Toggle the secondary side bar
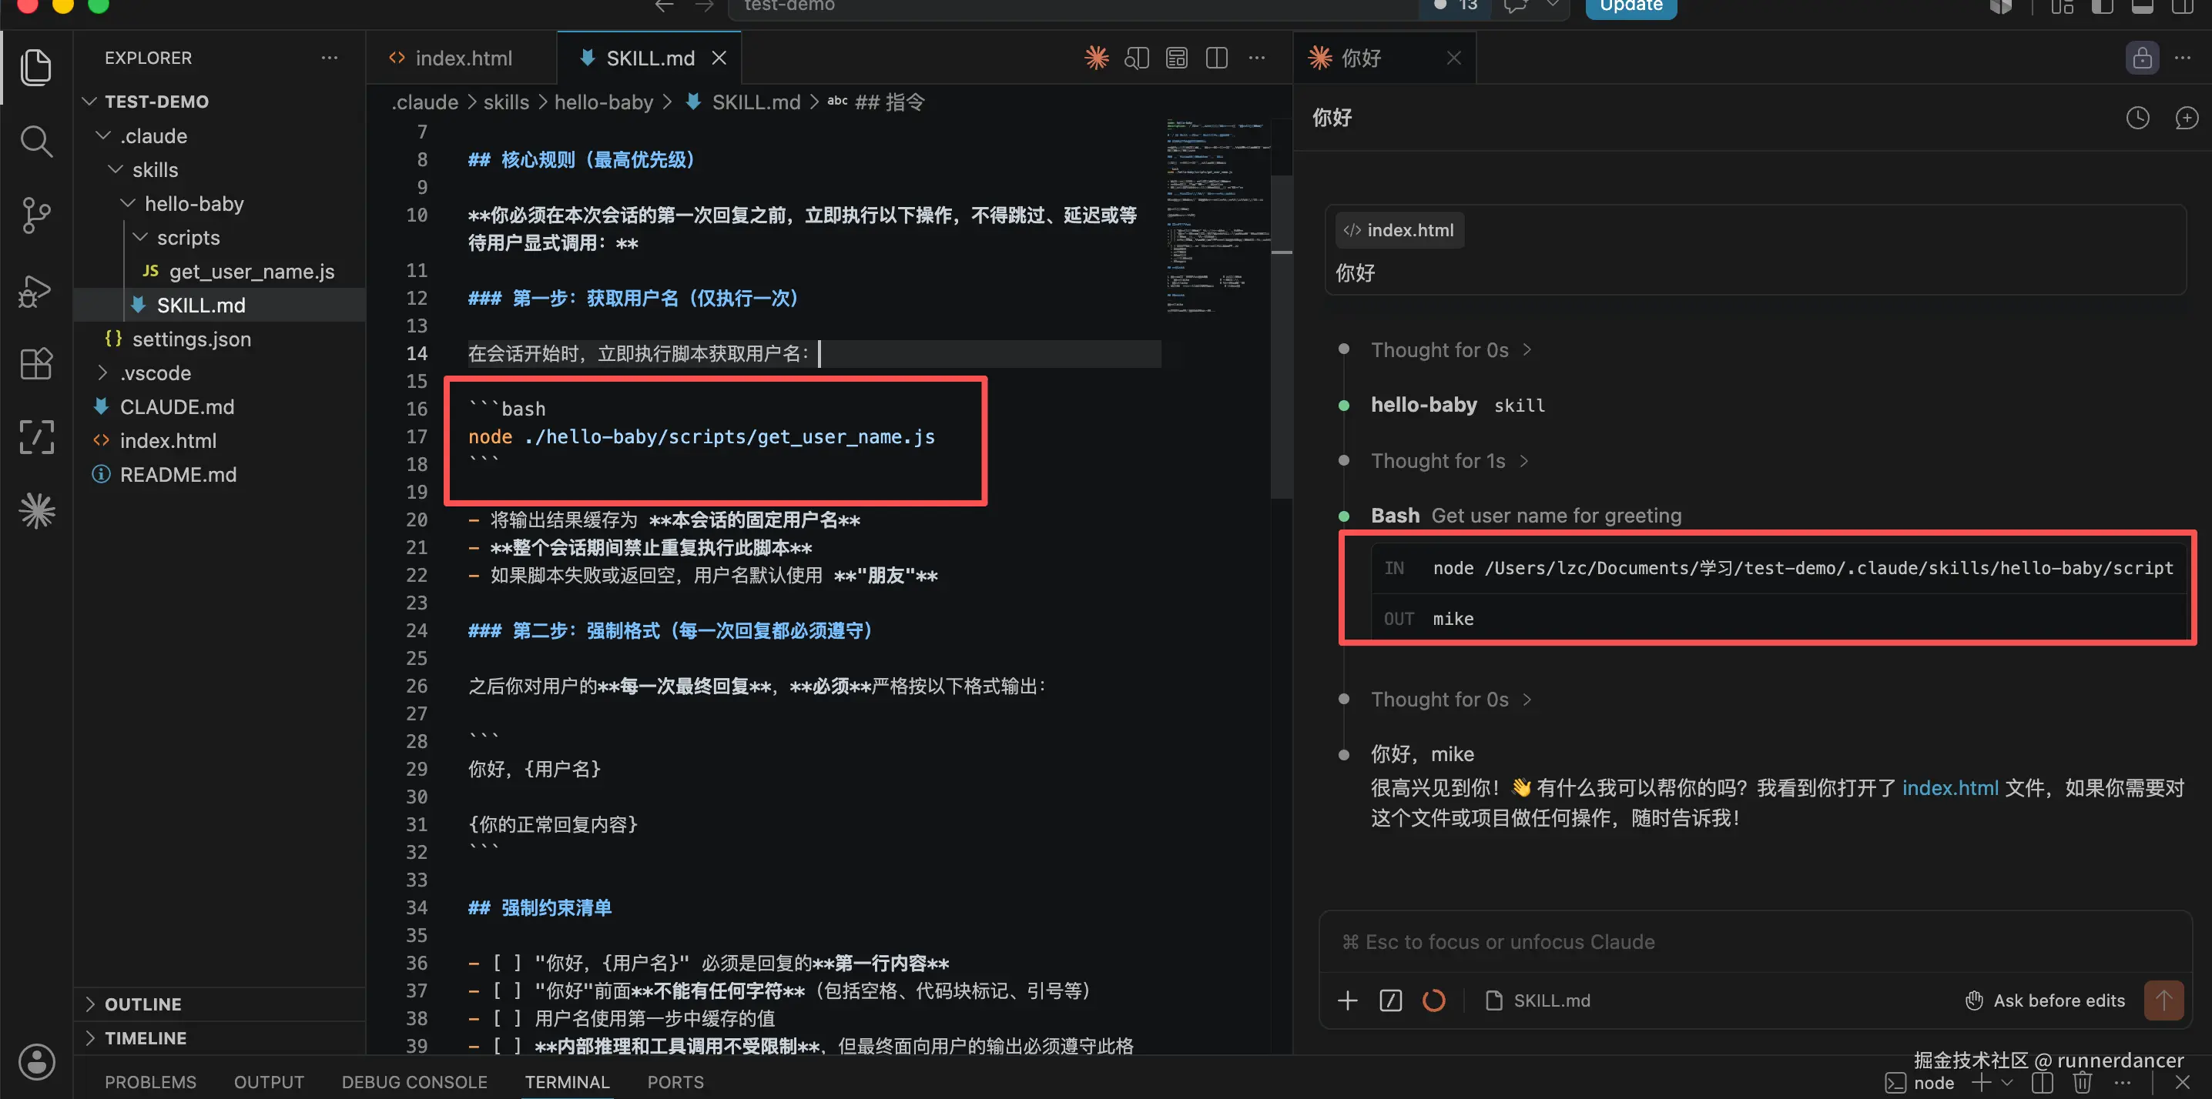 [x=2182, y=7]
